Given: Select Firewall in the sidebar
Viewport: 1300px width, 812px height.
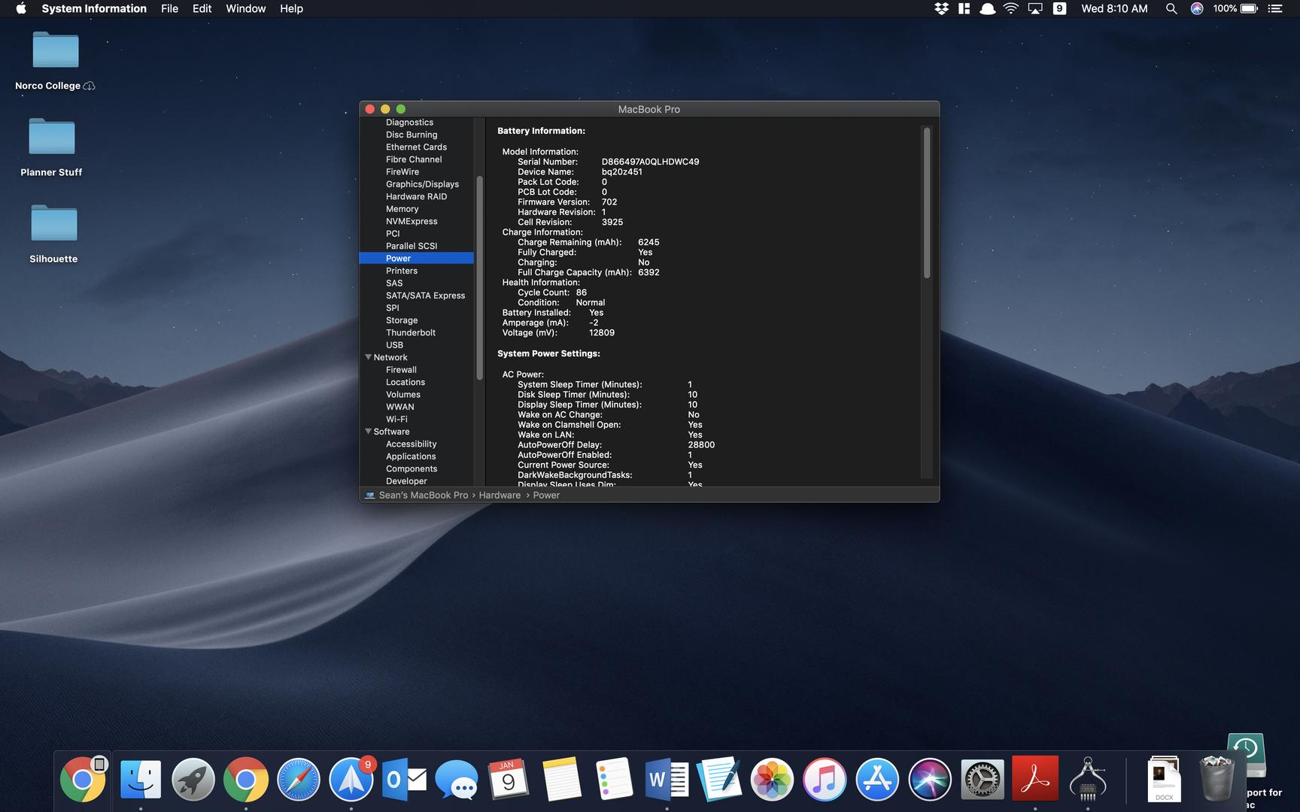Looking at the screenshot, I should pos(401,370).
